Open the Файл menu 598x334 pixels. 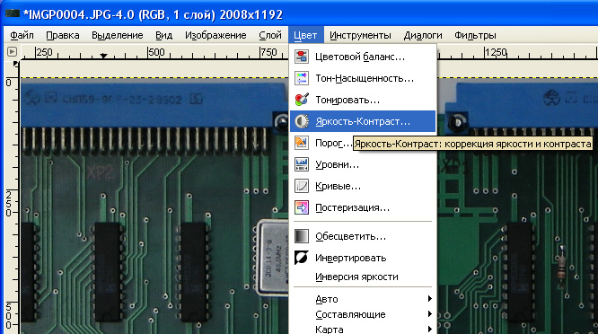click(x=22, y=35)
